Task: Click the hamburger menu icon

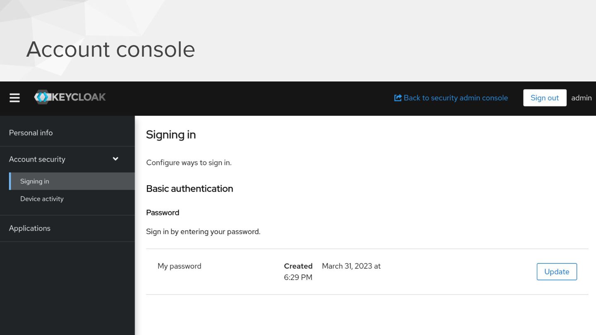Action: point(14,98)
